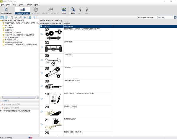This screenshot has width=177, height=139.
Task: Collapse the ORBIS 750 BD root node
Action: [x=1, y=21]
